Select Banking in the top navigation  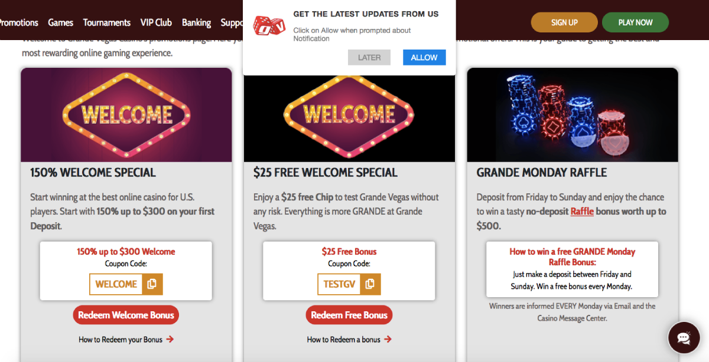pyautogui.click(x=196, y=22)
